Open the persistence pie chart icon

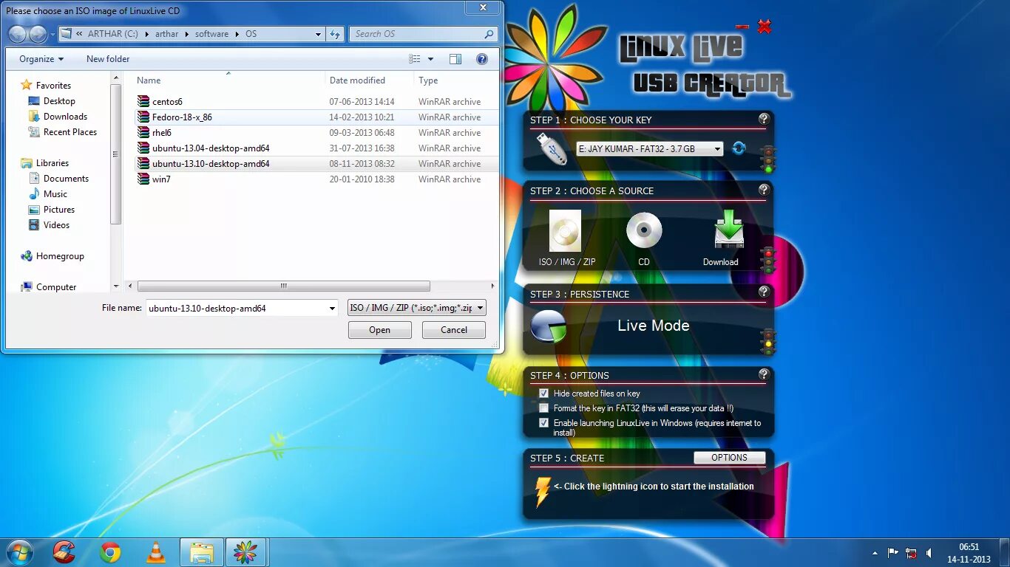click(x=549, y=326)
